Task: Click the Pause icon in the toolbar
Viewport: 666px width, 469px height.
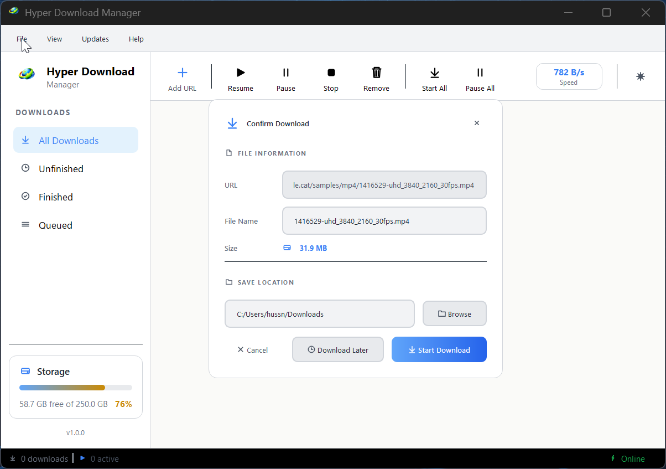Action: (x=285, y=72)
